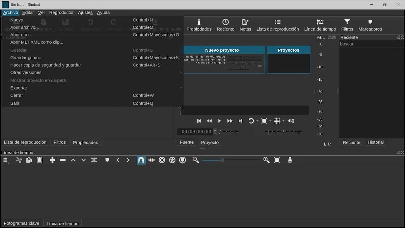This screenshot has width=405, height=228.
Task: Expand the Otras versiones submenu
Action: (93, 72)
